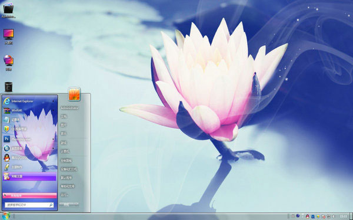Expand the globe program's jump list arrow

[x=54, y=148]
